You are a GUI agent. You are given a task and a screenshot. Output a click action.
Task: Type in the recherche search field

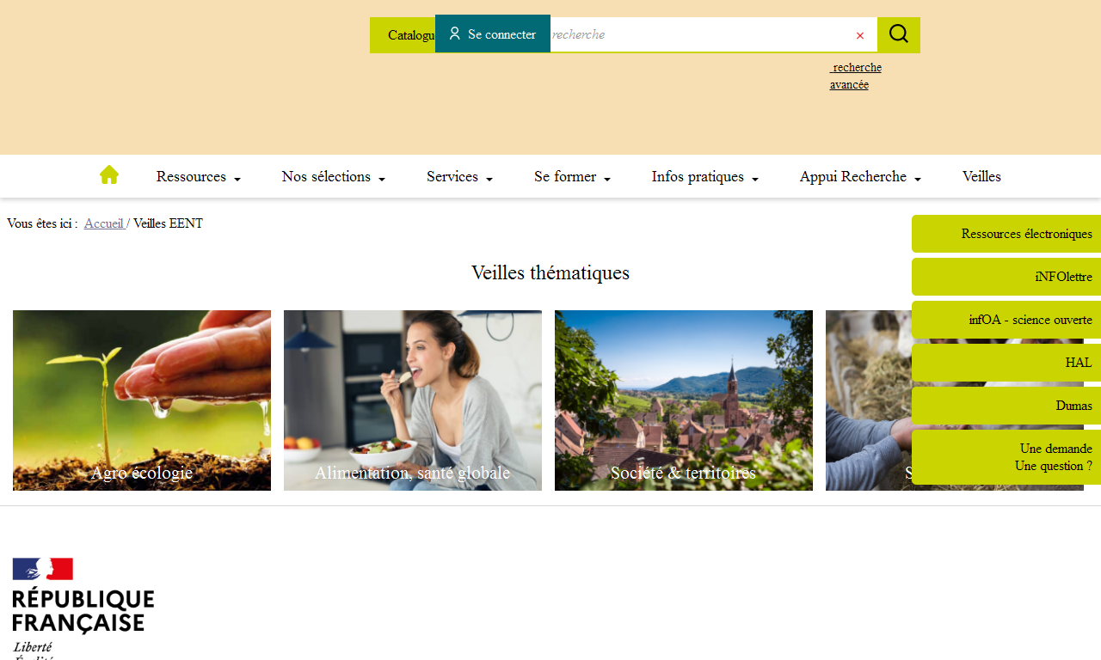[x=697, y=35]
